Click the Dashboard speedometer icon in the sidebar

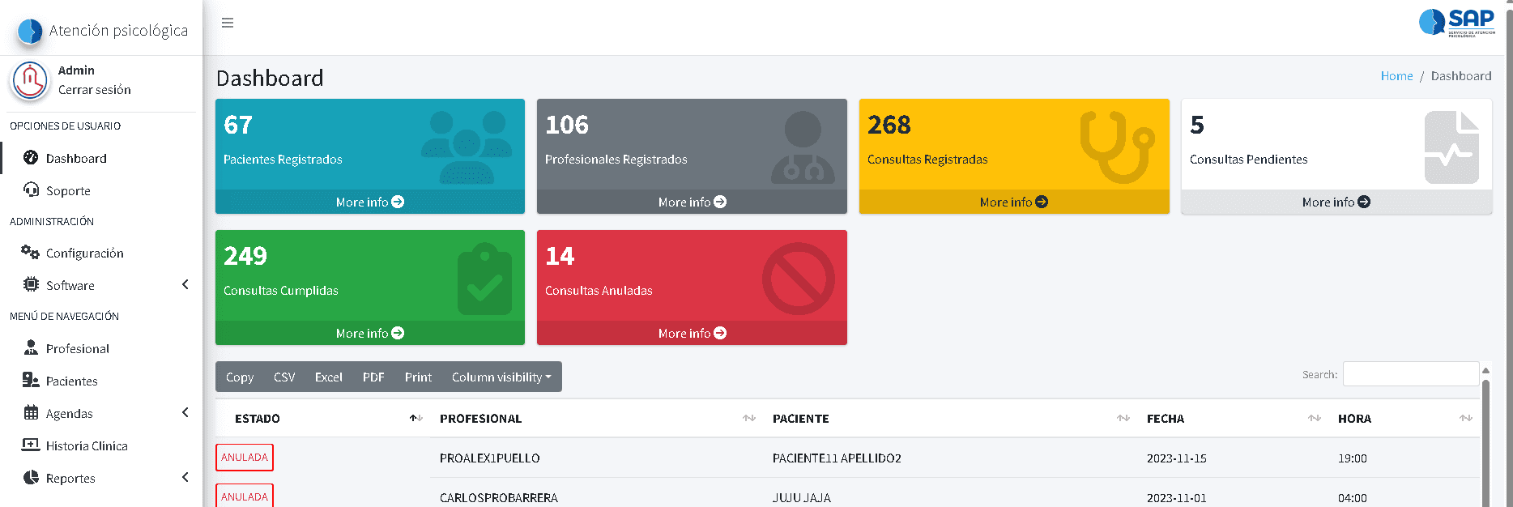(31, 157)
